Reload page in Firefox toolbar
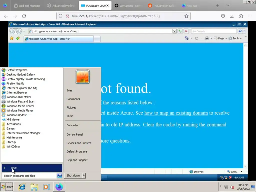The height and width of the screenshot is (192, 256). pos(24,16)
